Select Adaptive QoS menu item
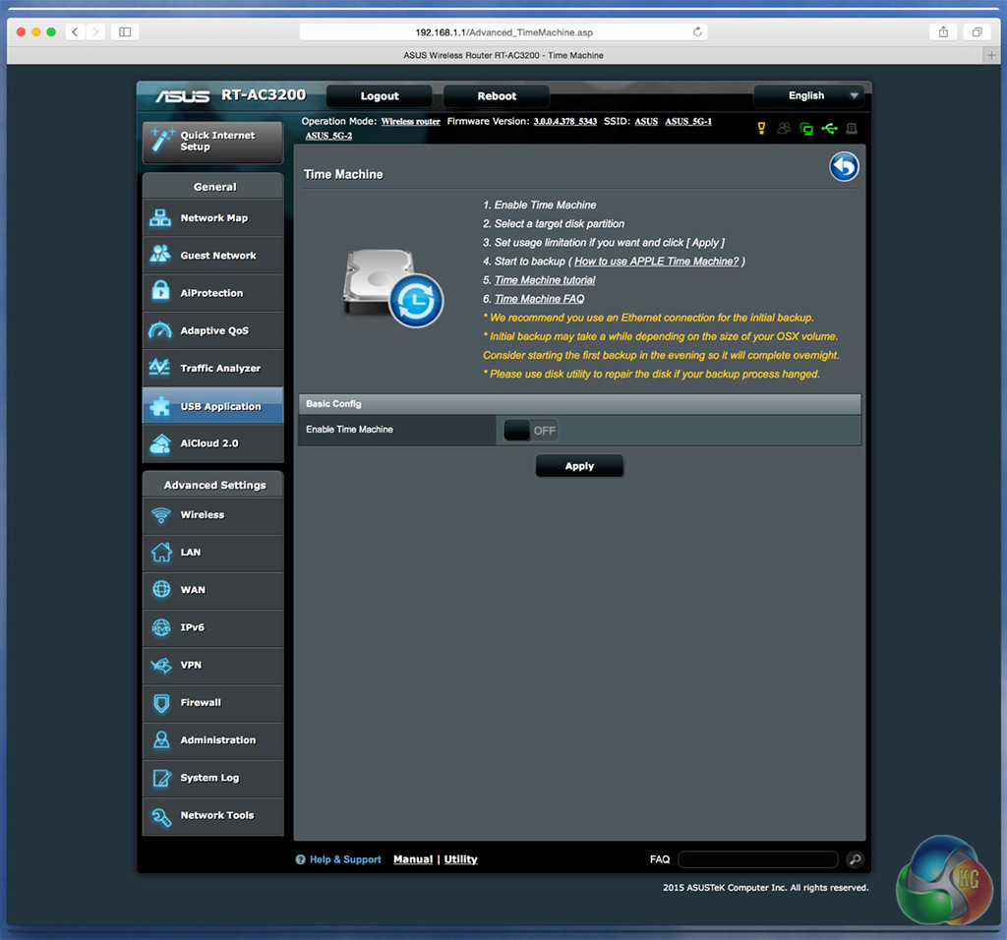Screen dimensions: 1007x940 212,330
